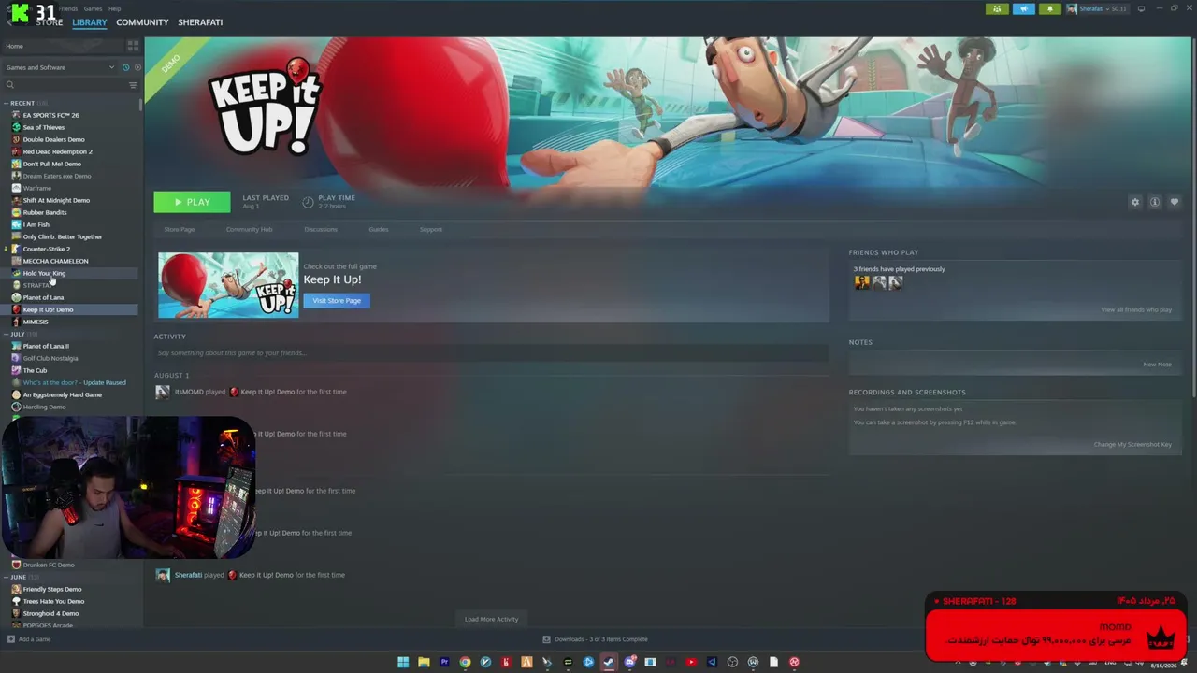Open the Games menu in the title bar
This screenshot has width=1197, height=673.
(93, 8)
